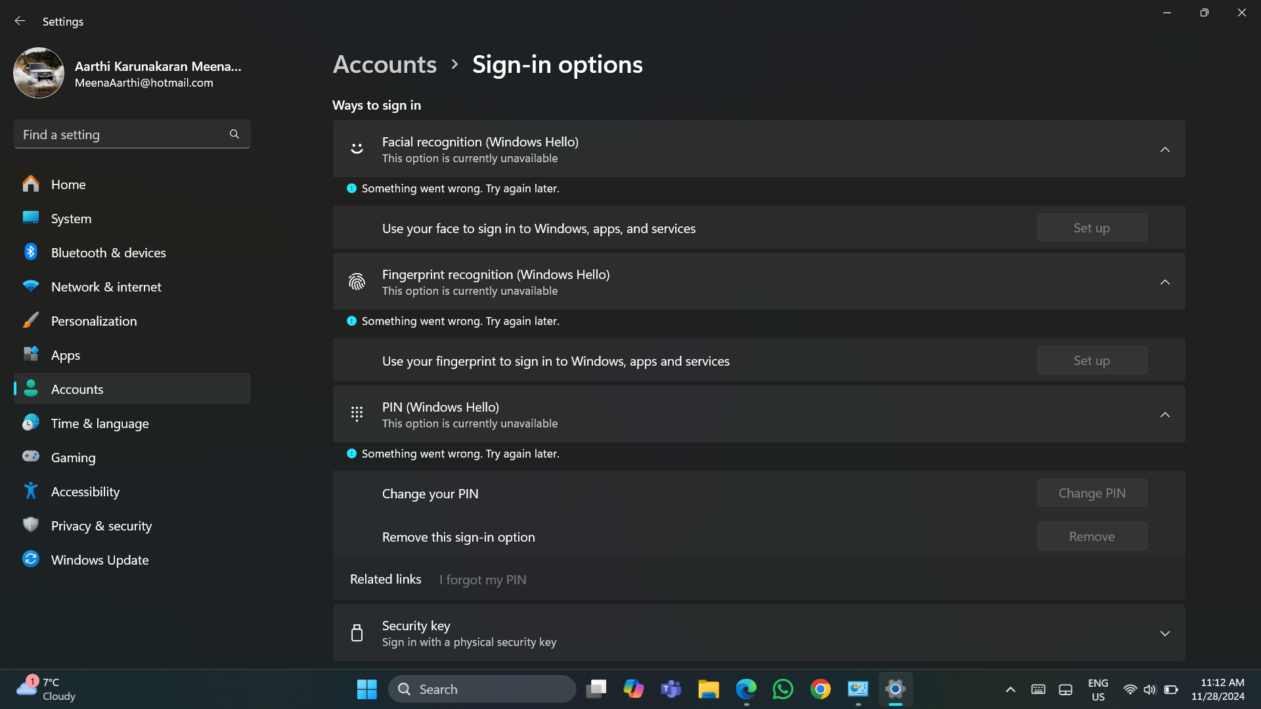Screen dimensions: 1261x709
Task: Collapse the PIN (Windows Hello) section
Action: 1164,415
